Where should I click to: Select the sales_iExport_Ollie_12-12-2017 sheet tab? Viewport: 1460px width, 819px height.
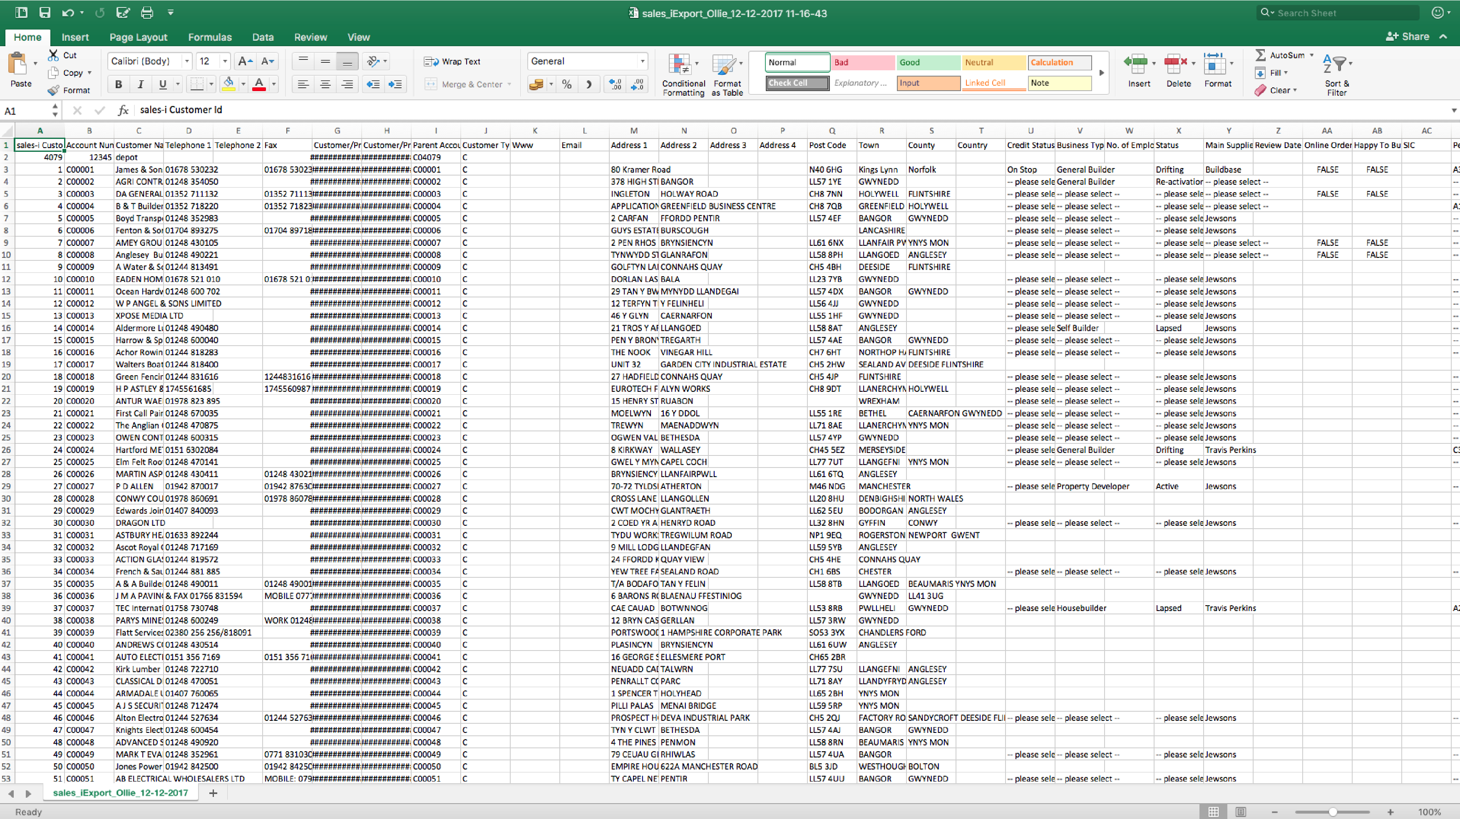(120, 792)
